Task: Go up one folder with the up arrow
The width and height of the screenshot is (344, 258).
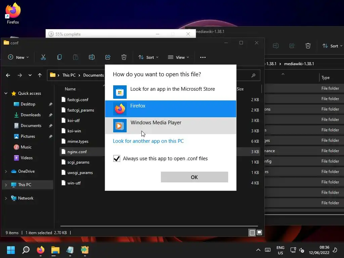Action: [40, 75]
